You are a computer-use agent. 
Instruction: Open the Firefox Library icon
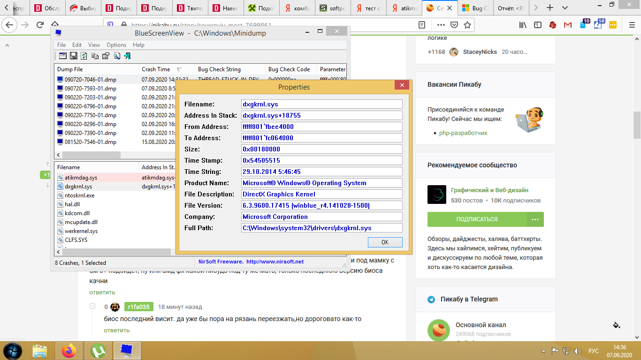pyautogui.click(x=523, y=25)
